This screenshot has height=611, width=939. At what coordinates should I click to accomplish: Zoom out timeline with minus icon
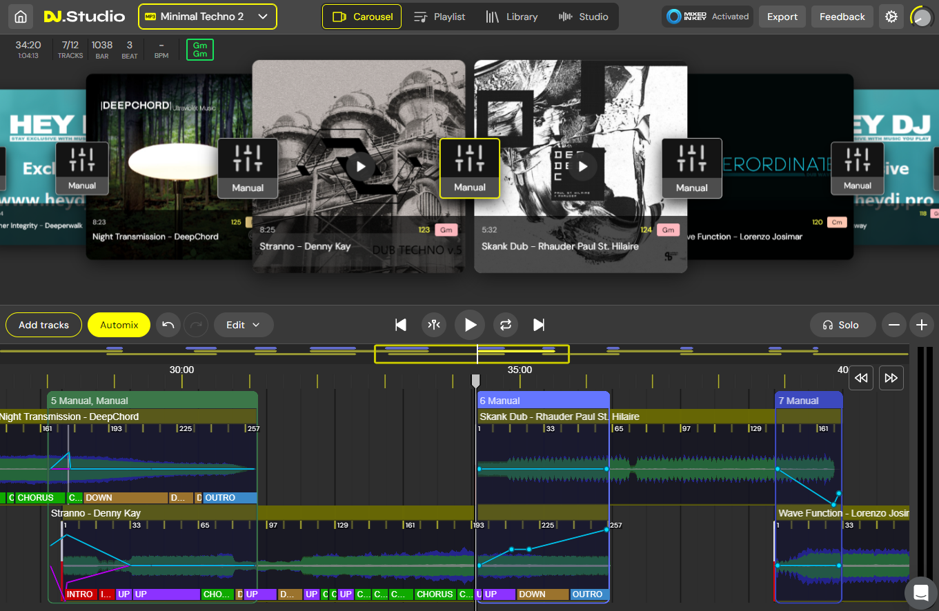(894, 325)
